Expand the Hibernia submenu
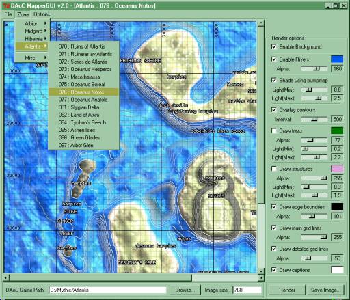 click(x=32, y=38)
